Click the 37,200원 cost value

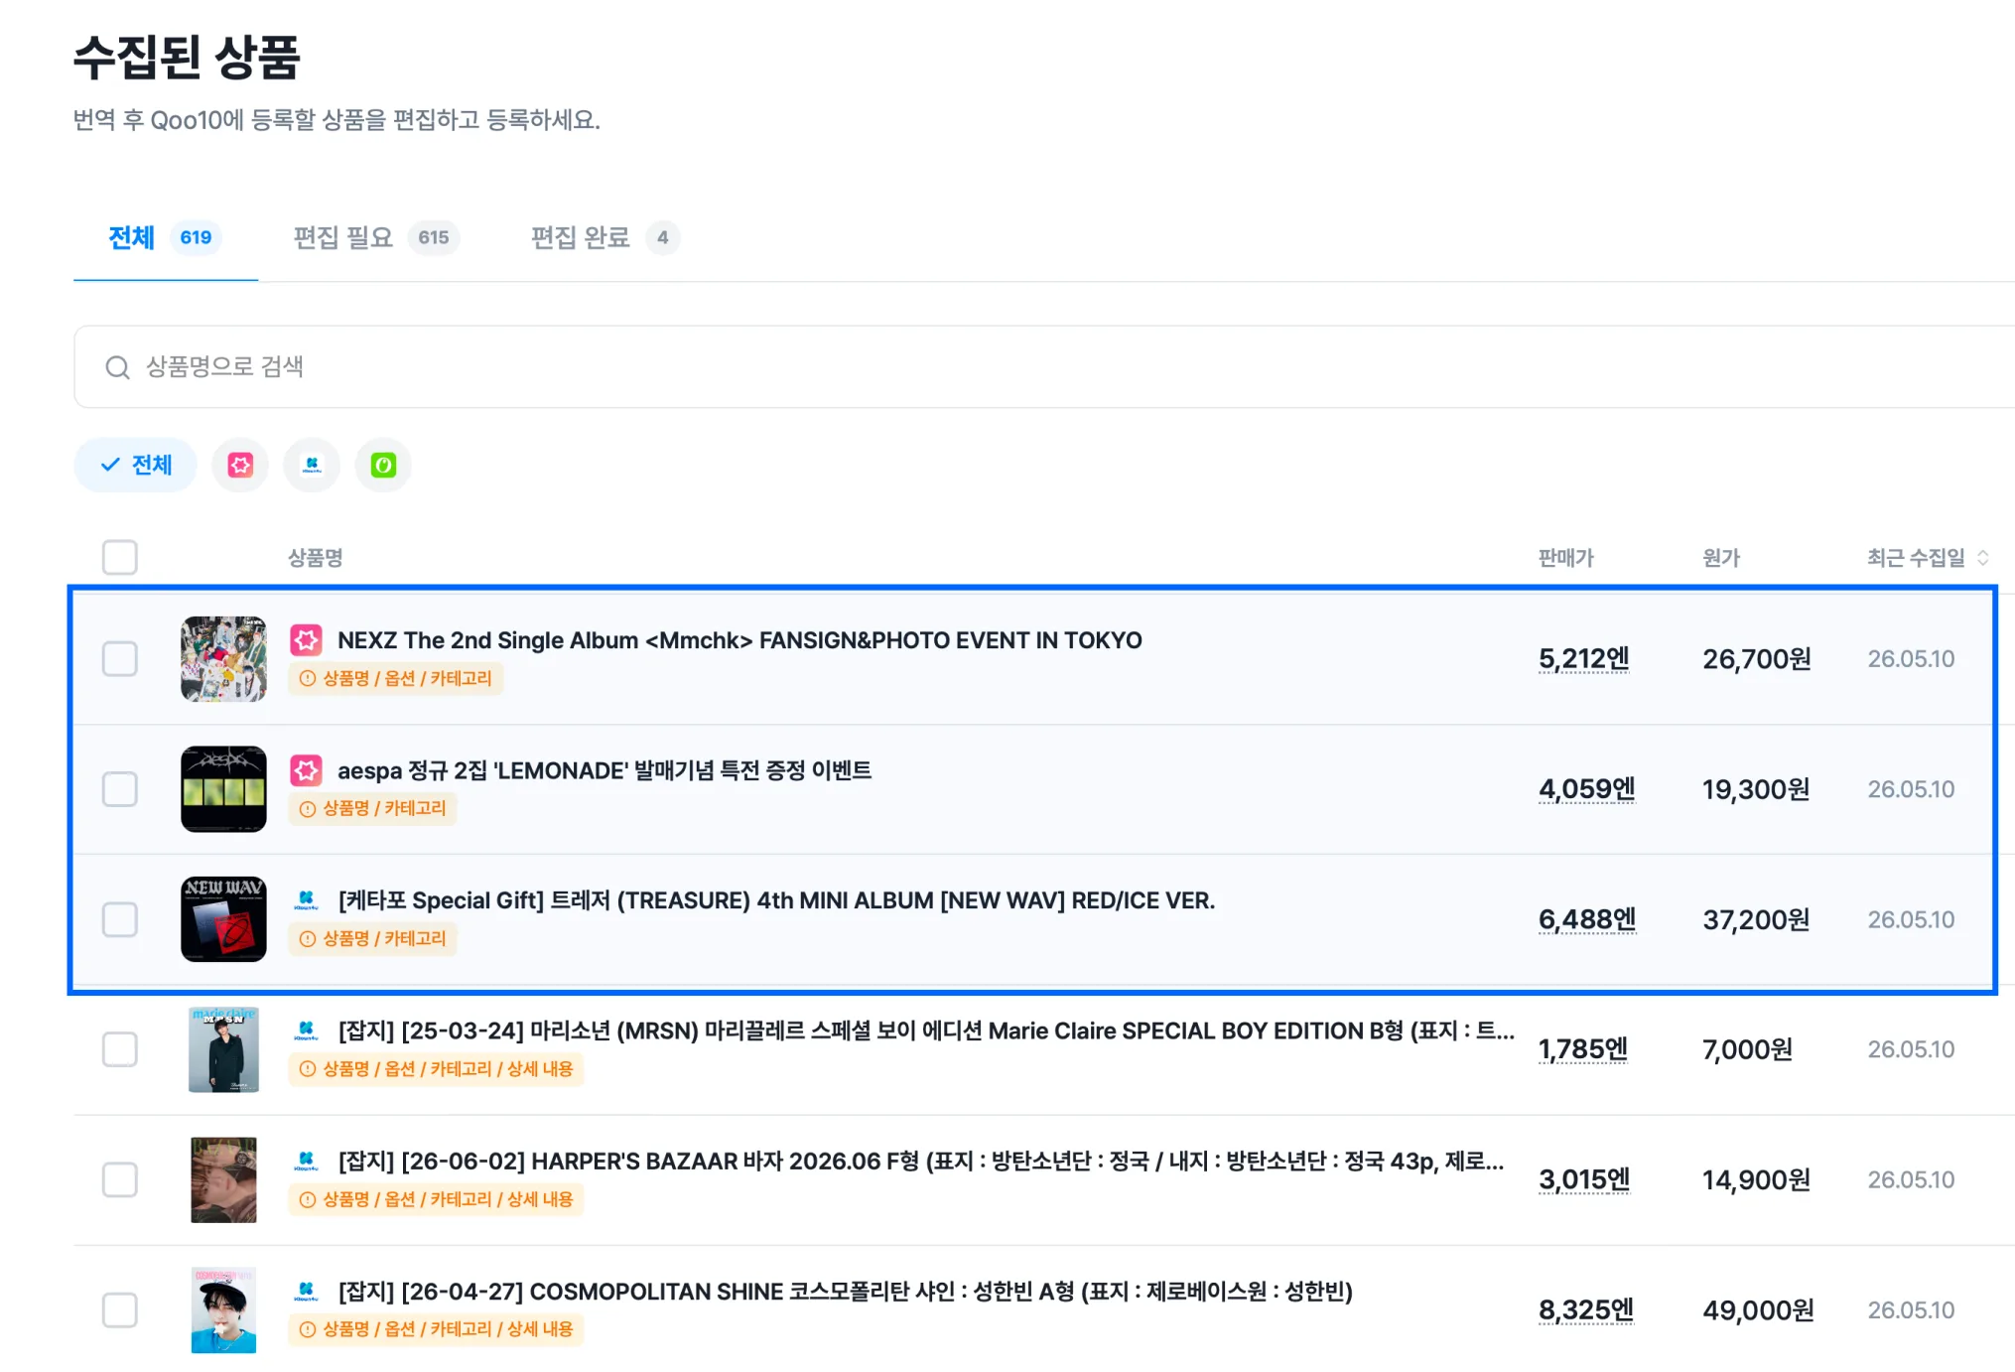(x=1756, y=919)
